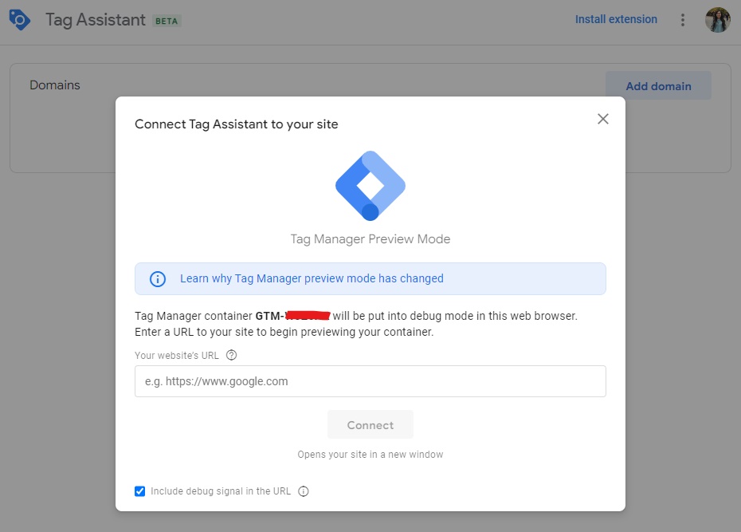This screenshot has height=532, width=741.
Task: Uncheck Include debug signal in the URL
Action: coord(140,491)
